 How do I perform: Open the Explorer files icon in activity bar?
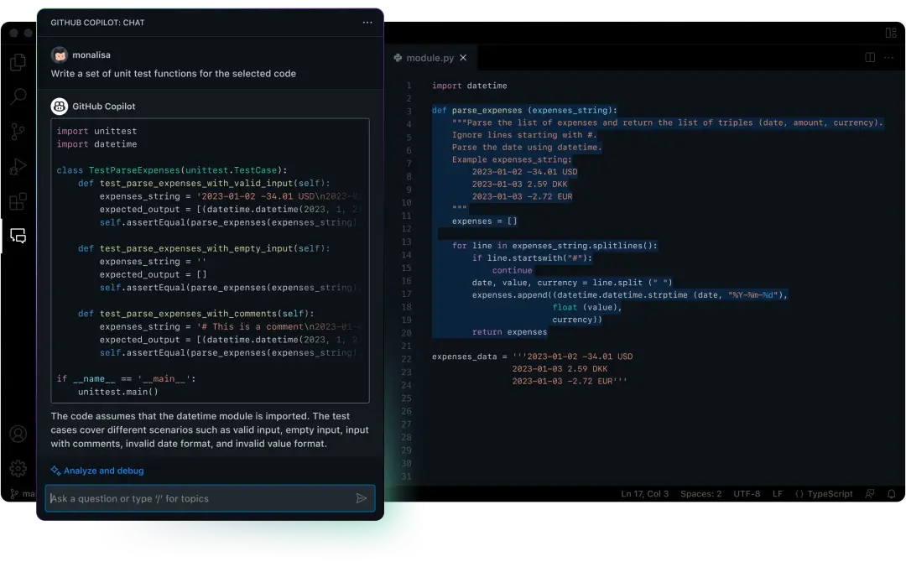click(x=18, y=62)
